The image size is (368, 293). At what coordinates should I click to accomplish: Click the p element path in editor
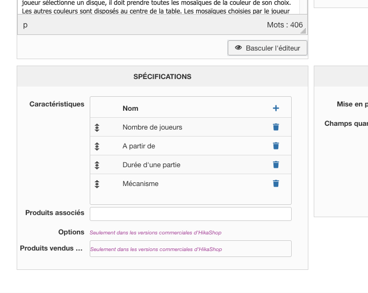click(x=25, y=25)
